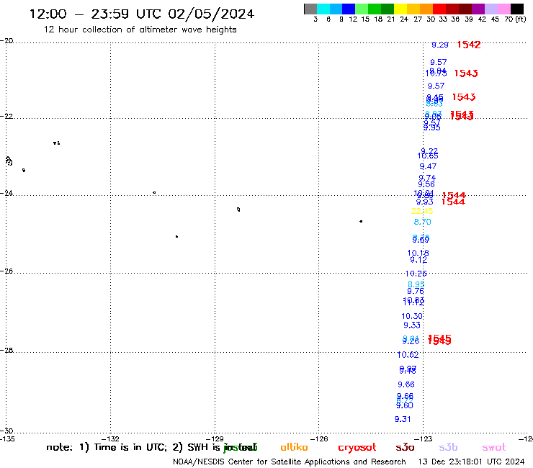Viewport: 533px width, 468px height.
Task: Click the pink swatch in the legend
Action: tap(503, 9)
